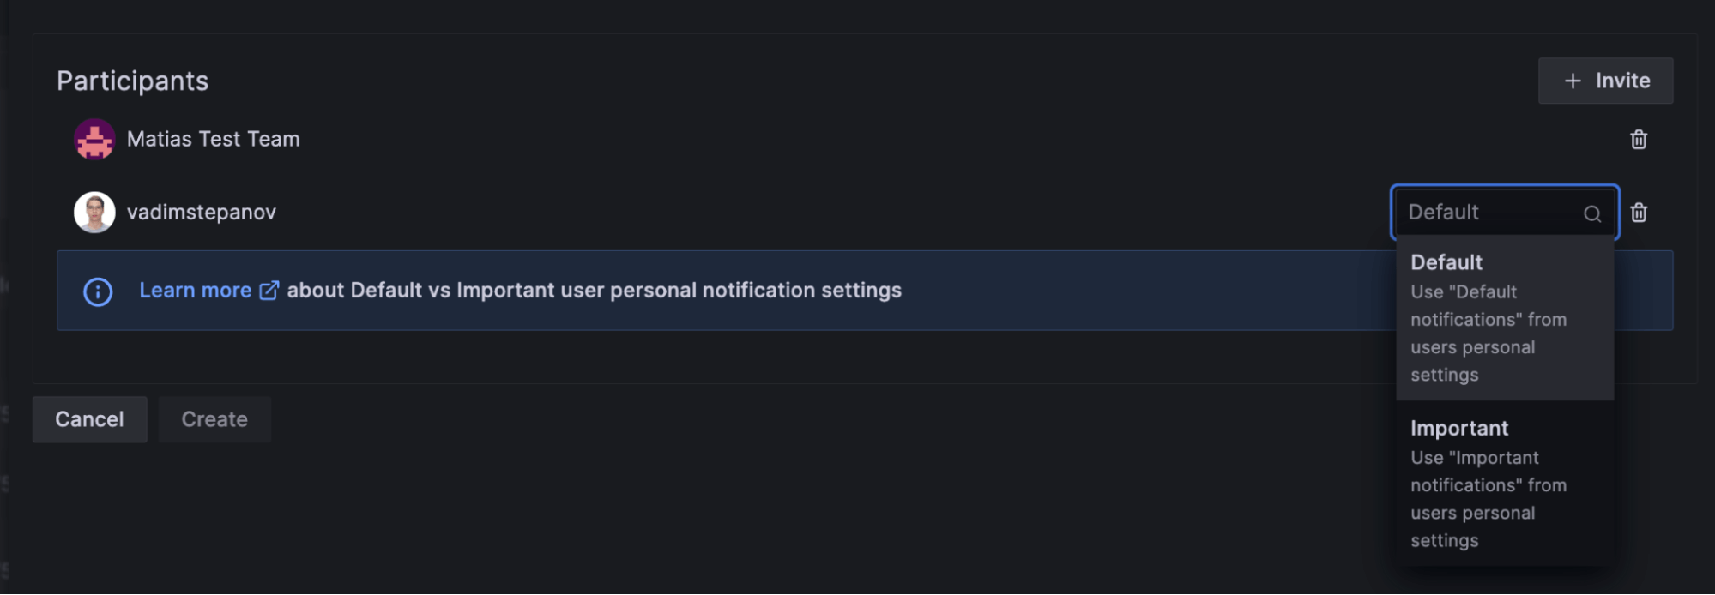This screenshot has height=595, width=1715.
Task: Click the Matias Test Team name
Action: (x=214, y=139)
